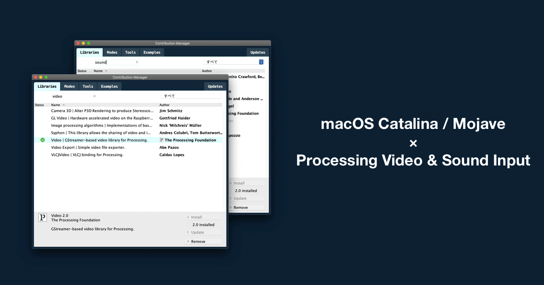544x285 pixels.
Task: Click the small P icon before The Processing Foundation author
Action: click(162, 140)
